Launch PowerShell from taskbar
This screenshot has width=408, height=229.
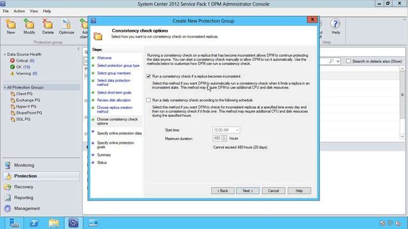click(34, 223)
